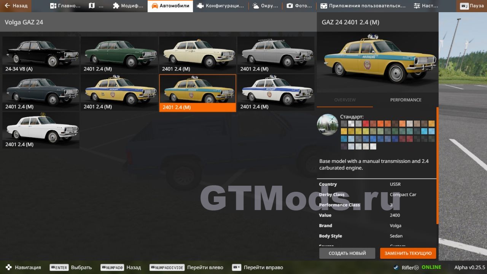Open the Фото... camera tab

(299, 6)
